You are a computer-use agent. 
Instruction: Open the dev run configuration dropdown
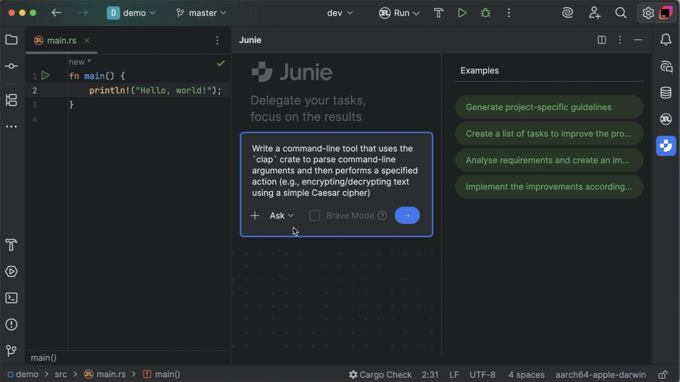[x=340, y=13]
